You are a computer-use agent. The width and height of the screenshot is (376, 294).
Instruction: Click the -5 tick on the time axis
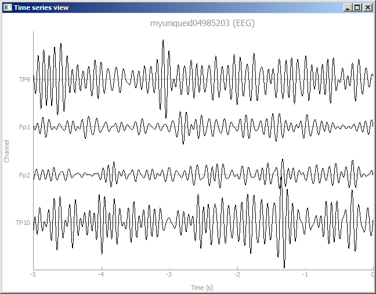[33, 275]
